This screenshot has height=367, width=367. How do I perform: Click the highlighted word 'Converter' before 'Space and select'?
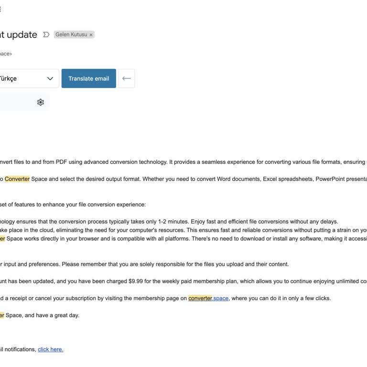(17, 179)
